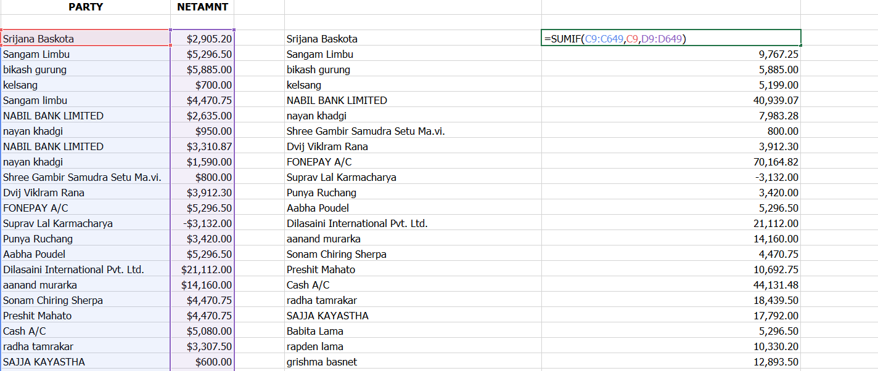The height and width of the screenshot is (371, 878).
Task: Click the PARTY column header cell
Action: 85,7
